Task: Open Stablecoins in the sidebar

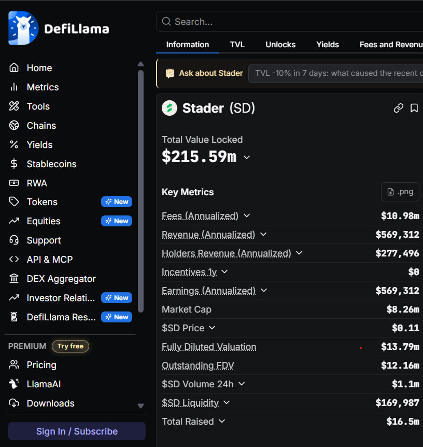Action: pyautogui.click(x=51, y=164)
